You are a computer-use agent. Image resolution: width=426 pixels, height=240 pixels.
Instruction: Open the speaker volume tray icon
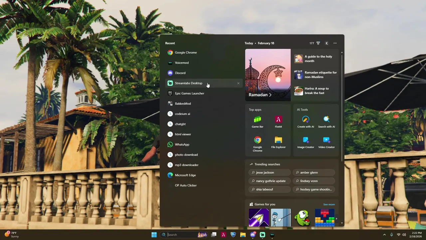[x=404, y=235]
